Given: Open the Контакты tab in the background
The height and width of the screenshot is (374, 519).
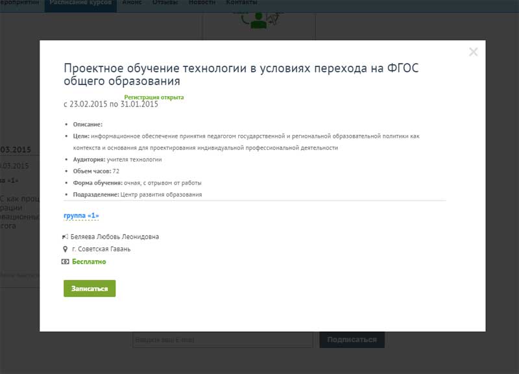Looking at the screenshot, I should [241, 3].
